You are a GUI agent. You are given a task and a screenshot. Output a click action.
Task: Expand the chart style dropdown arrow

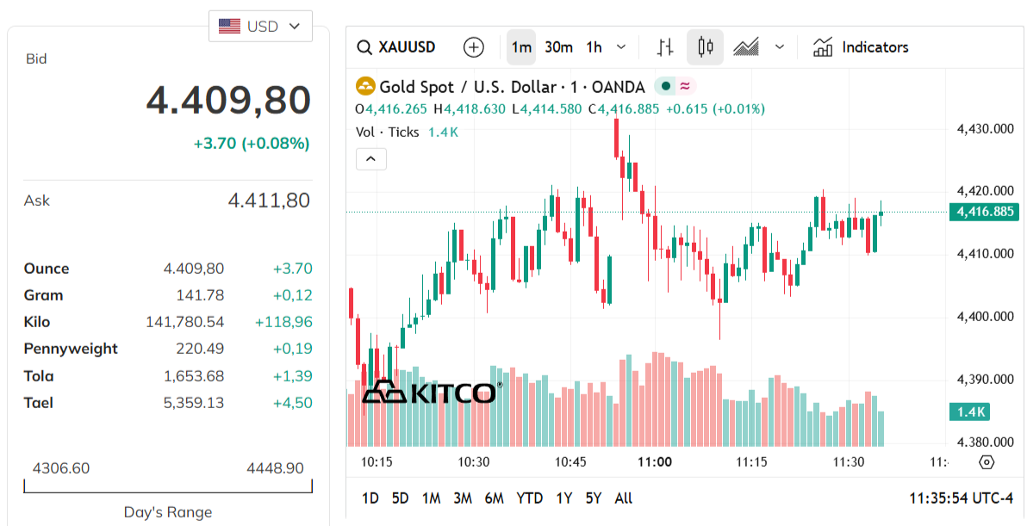tap(778, 47)
